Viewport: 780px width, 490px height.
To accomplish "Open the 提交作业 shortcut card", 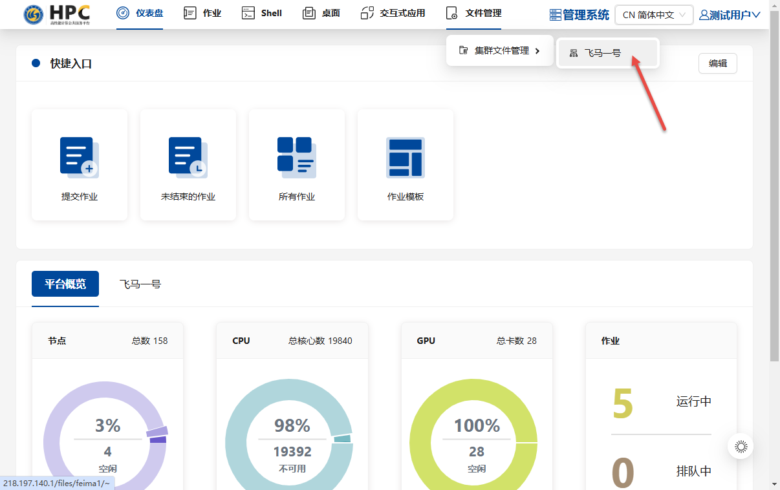I will pos(80,165).
